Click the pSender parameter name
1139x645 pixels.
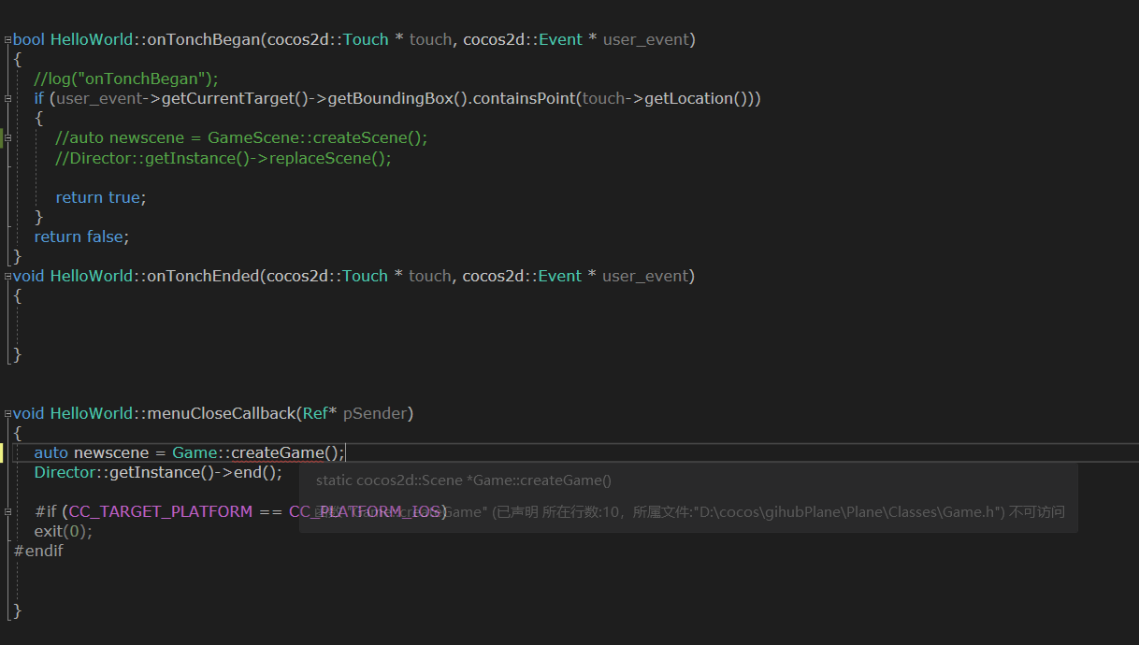[375, 413]
